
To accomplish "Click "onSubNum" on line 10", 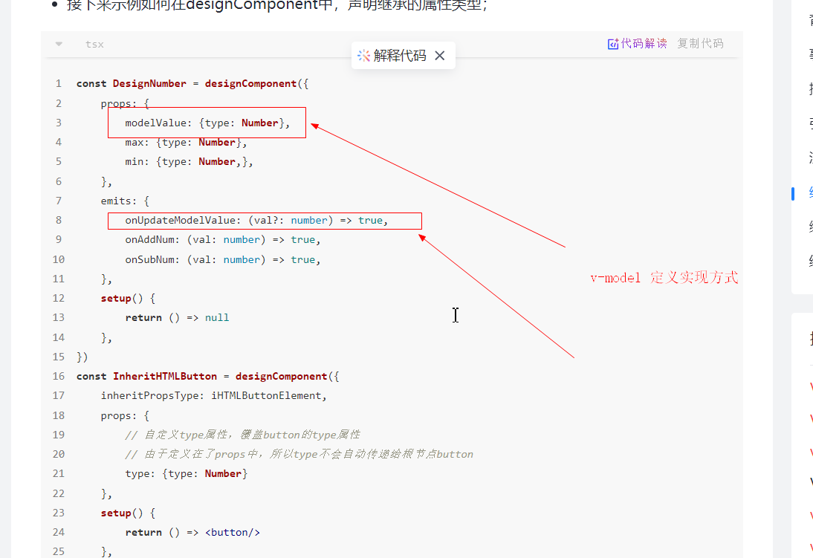I will point(149,259).
